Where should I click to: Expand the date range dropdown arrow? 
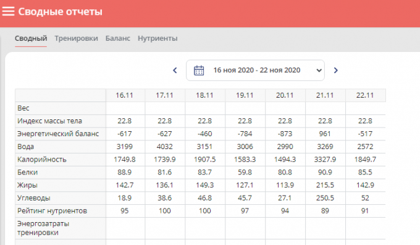coord(319,71)
